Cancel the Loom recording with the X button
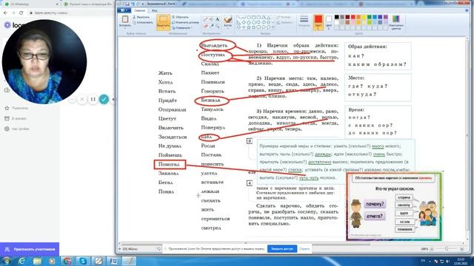The height and width of the screenshot is (266, 474). coord(82,99)
